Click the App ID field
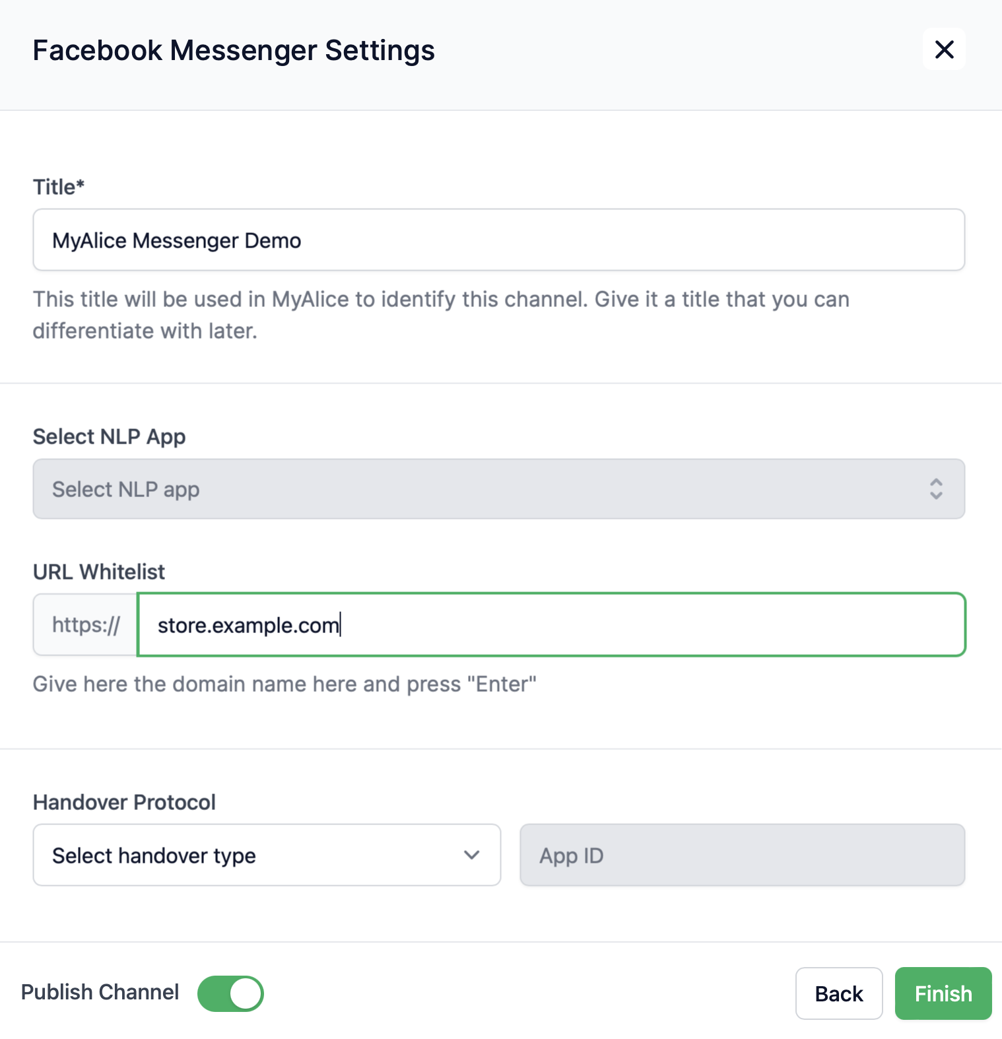The image size is (1002, 1039). (x=742, y=855)
